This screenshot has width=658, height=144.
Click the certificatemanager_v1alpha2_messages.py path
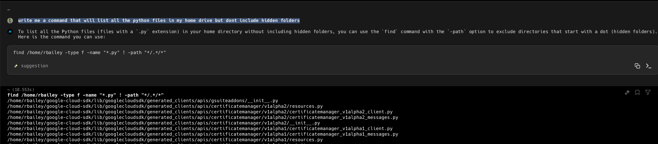tap(203, 118)
